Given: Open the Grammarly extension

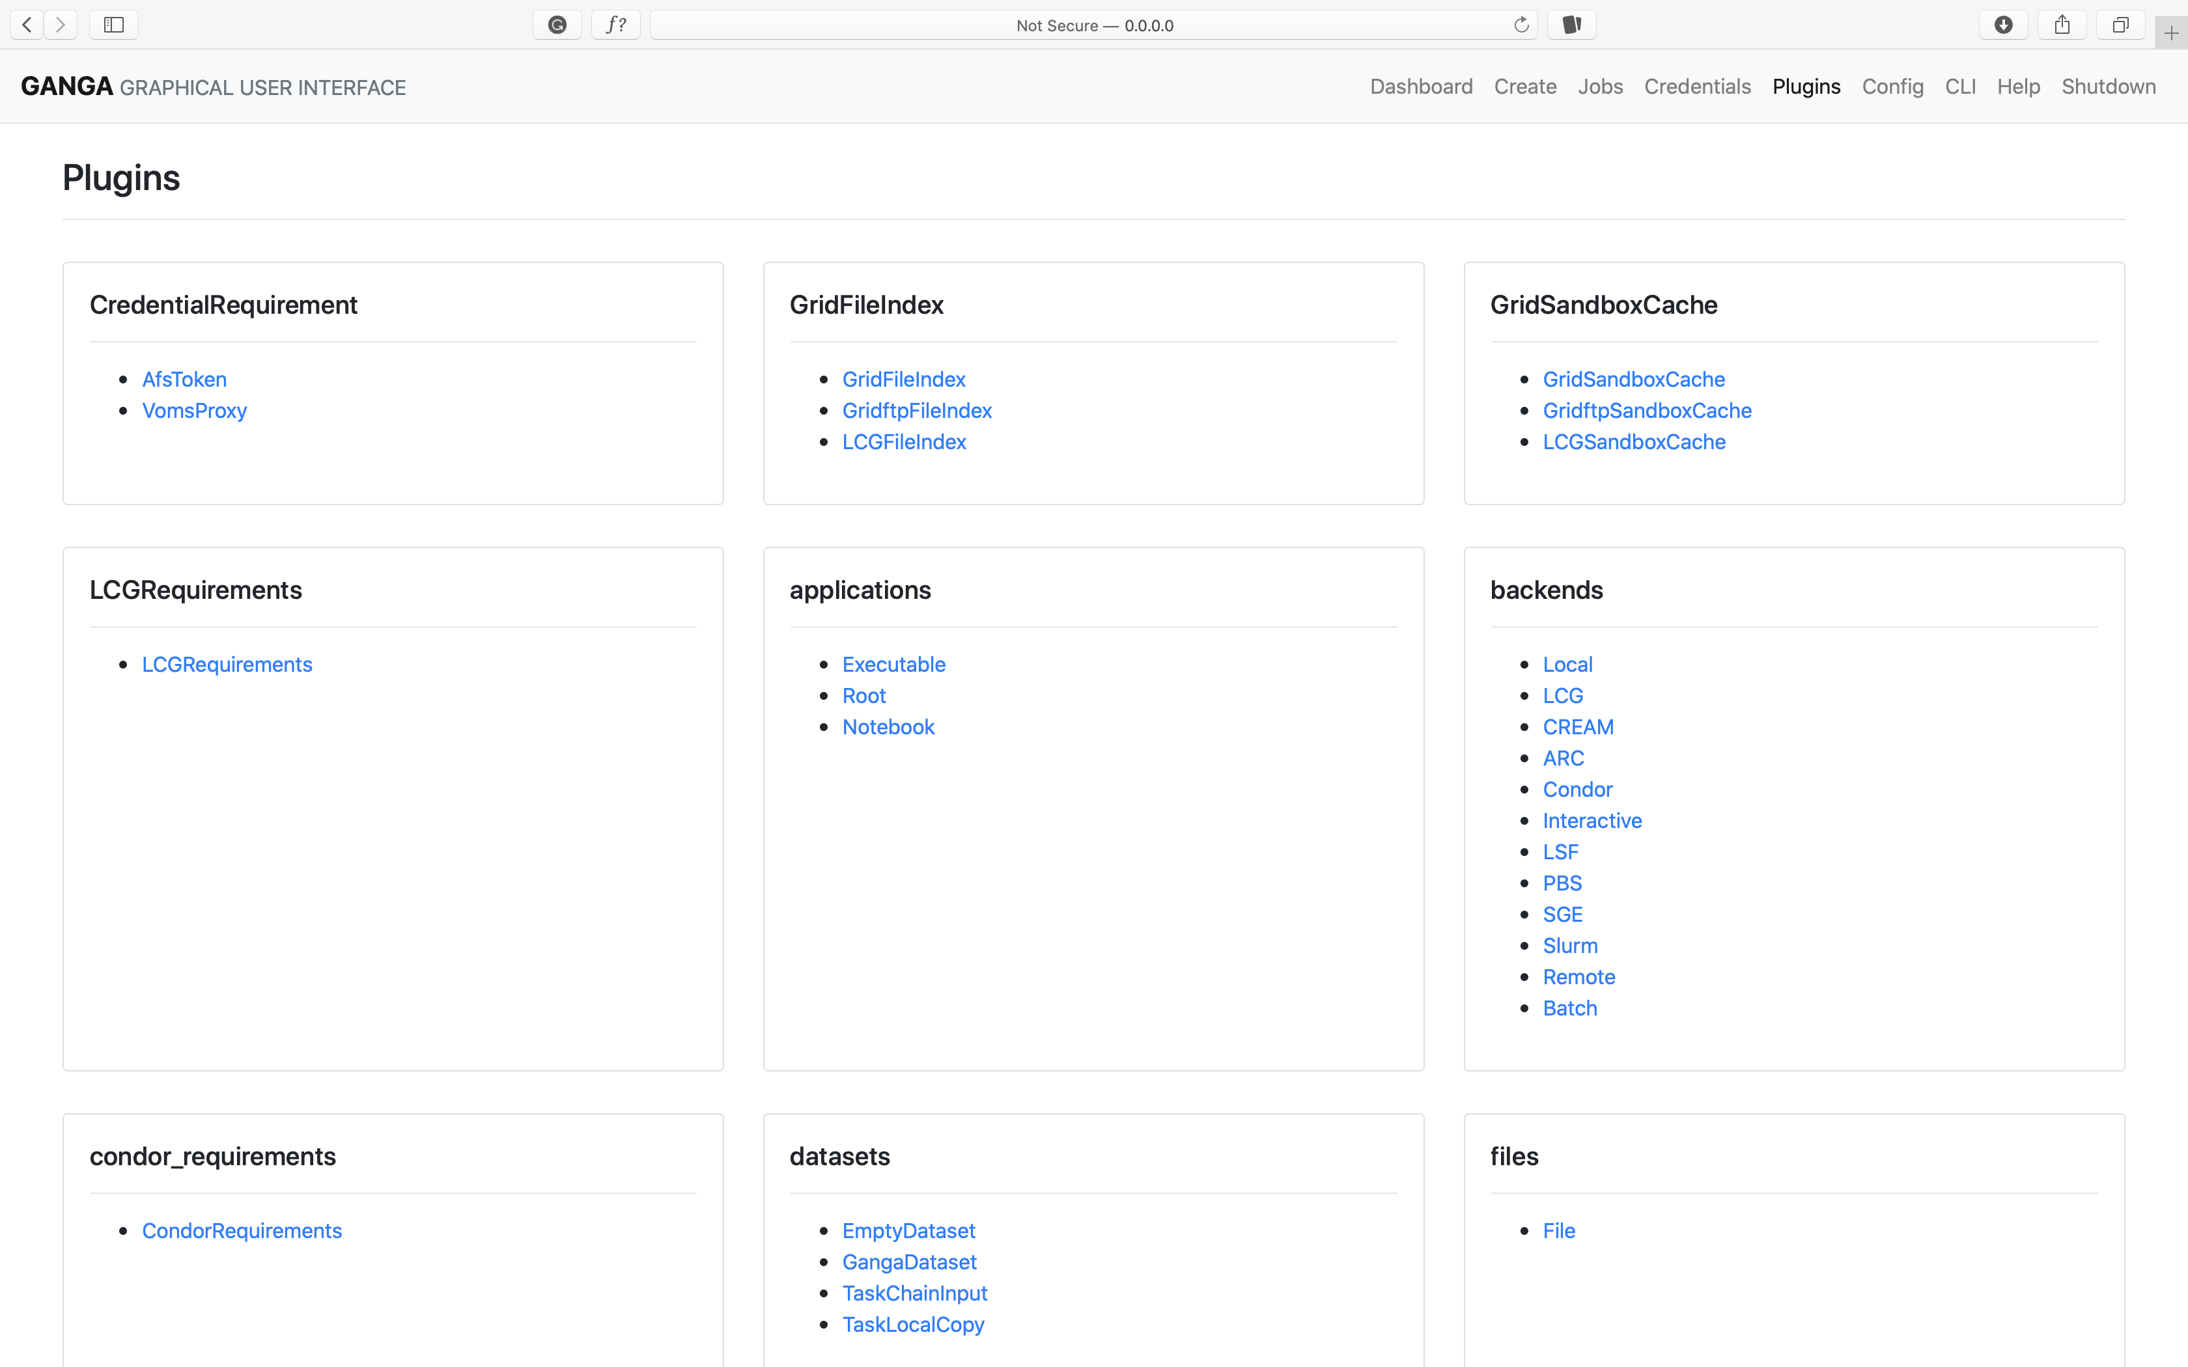Looking at the screenshot, I should [556, 25].
